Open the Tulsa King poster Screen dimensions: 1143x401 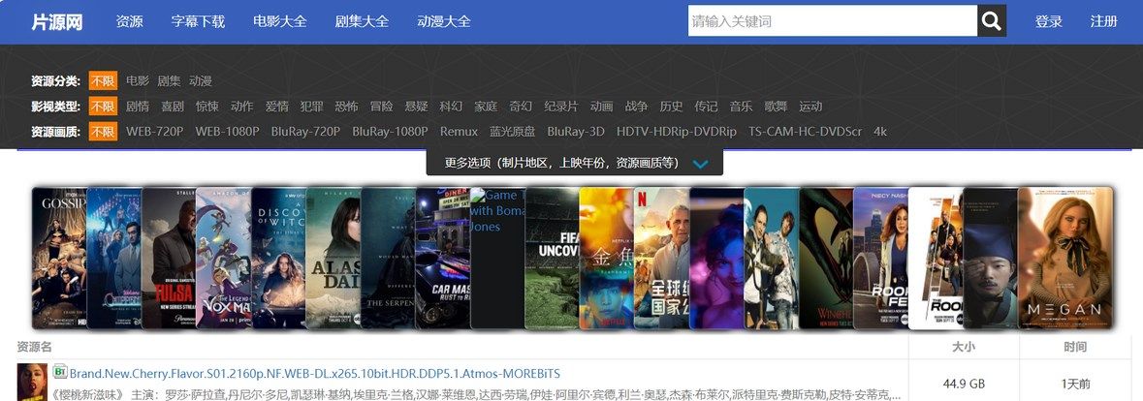click(x=169, y=259)
